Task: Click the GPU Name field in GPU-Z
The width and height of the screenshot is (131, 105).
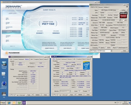Action: pyautogui.click(x=109, y=10)
